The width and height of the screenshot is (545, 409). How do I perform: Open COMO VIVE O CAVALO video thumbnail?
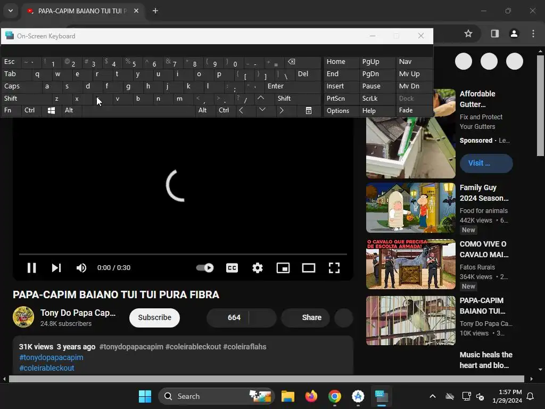coord(410,264)
